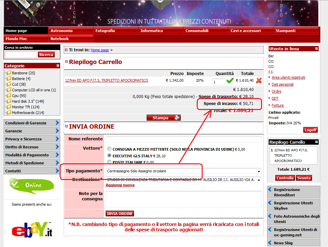Viewport: 328px width, 247px height.
Task: Click the Stampa print button
Action: click(x=164, y=118)
